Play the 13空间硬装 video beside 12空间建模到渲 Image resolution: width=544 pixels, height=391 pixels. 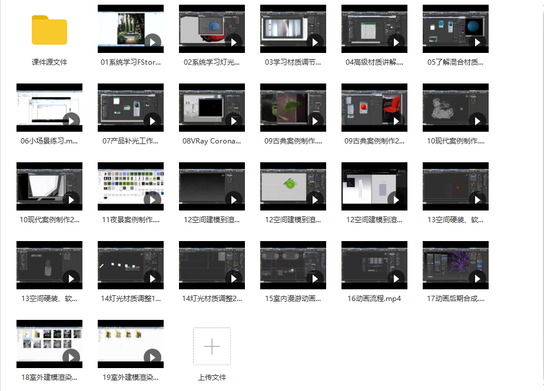click(477, 200)
